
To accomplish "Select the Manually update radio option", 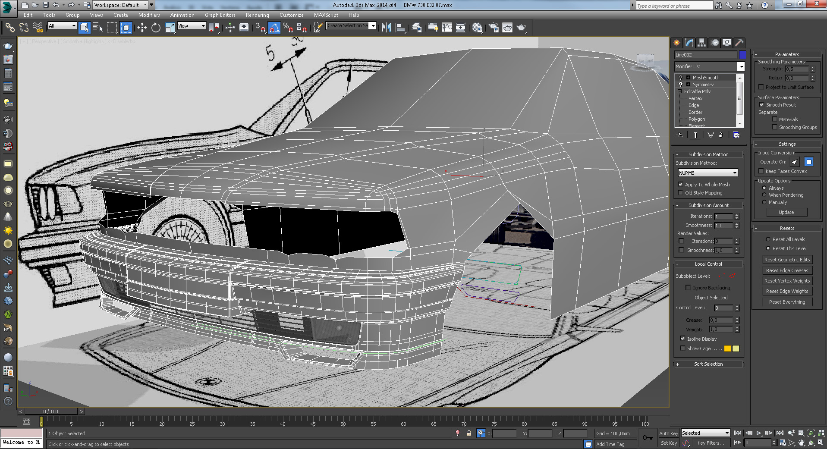I will click(x=764, y=202).
